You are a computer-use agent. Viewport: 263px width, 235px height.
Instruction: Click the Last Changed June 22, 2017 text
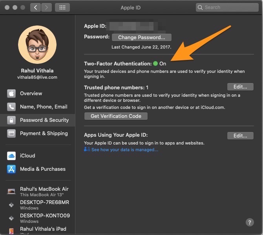pos(141,47)
